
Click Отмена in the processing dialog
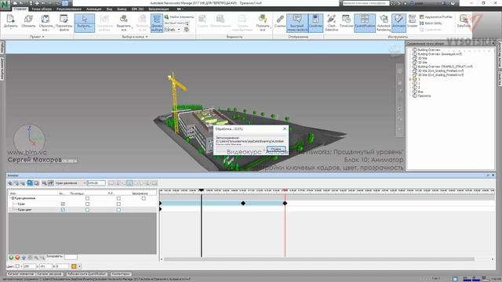tap(275, 150)
